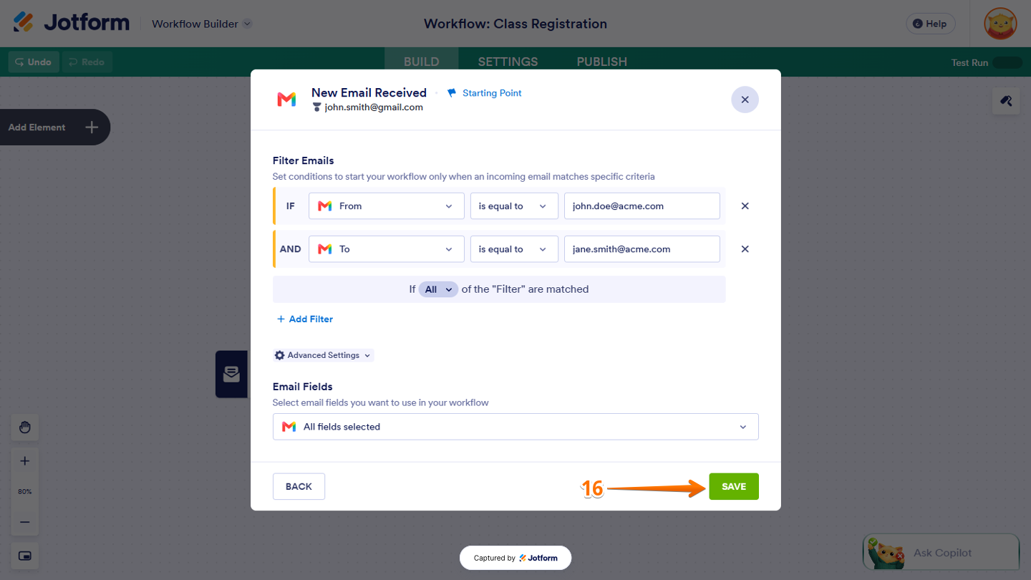The image size is (1031, 580).
Task: Expand the All fields selected dropdown
Action: click(515, 427)
